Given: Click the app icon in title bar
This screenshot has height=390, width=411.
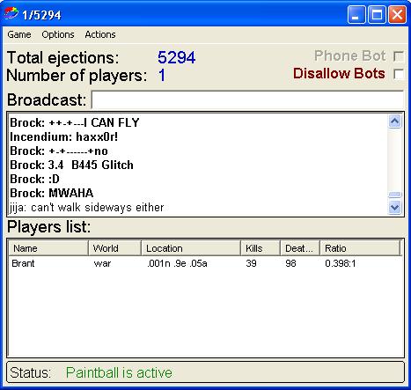Looking at the screenshot, I should point(11,14).
